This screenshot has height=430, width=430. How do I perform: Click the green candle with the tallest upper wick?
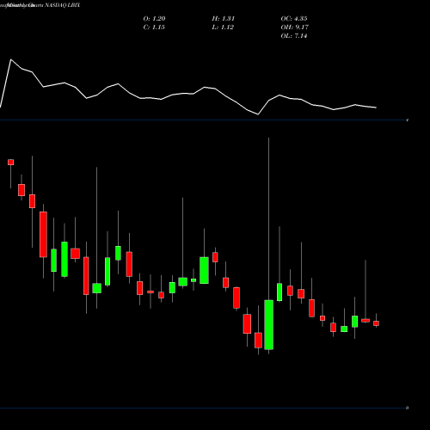coord(268,324)
